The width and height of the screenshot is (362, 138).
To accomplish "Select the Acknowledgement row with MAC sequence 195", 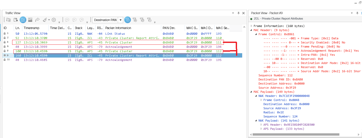I will (x=122, y=60).
